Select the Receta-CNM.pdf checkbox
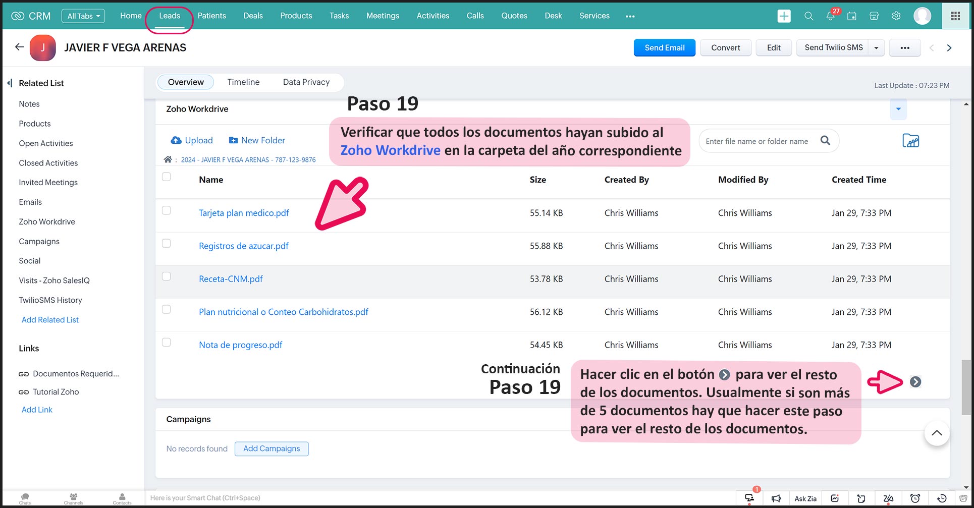Screen dimensions: 974x508 point(167,276)
